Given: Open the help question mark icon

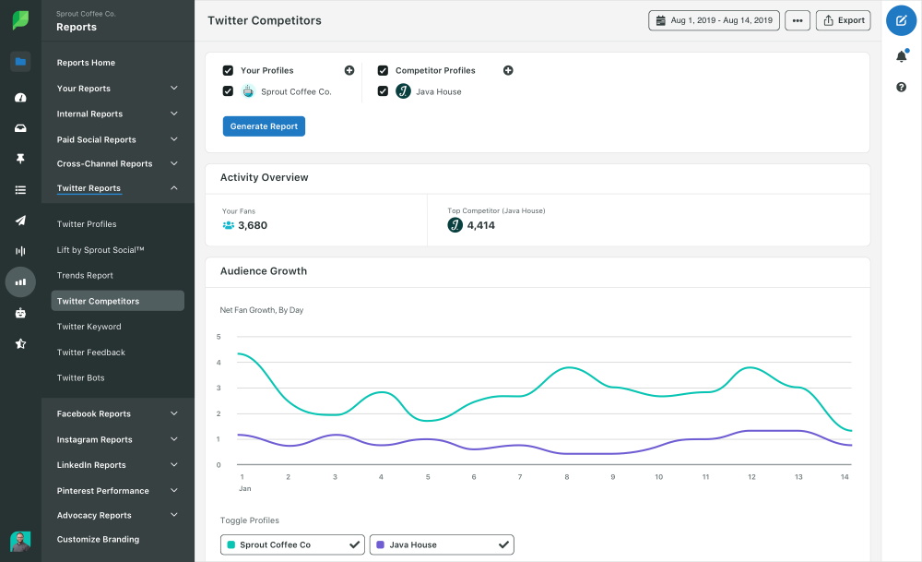Looking at the screenshot, I should [901, 87].
